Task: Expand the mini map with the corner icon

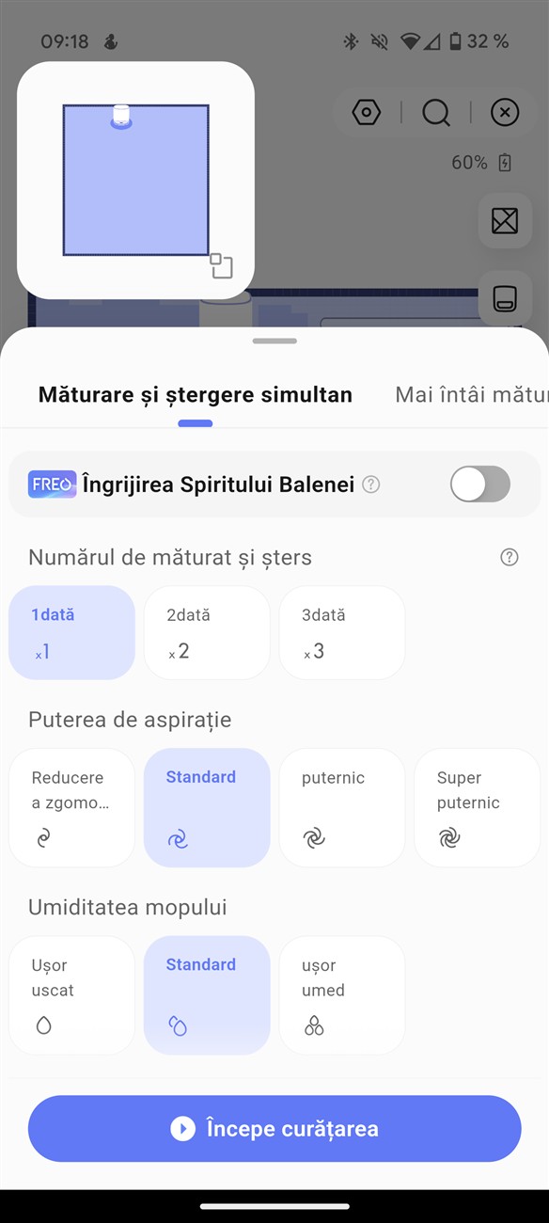Action: tap(221, 266)
